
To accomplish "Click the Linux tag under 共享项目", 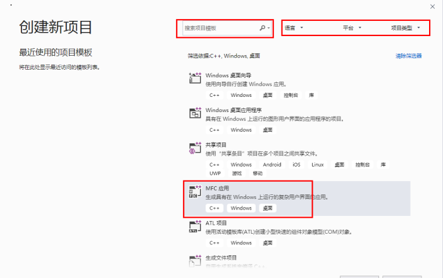I will (x=318, y=165).
